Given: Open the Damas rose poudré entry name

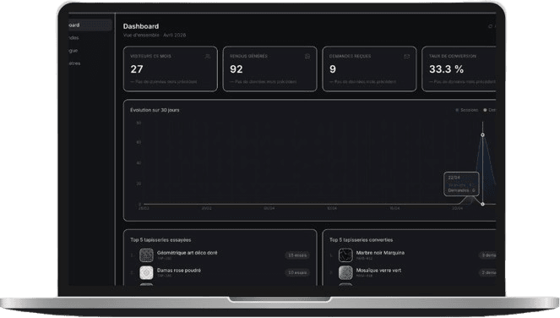Looking at the screenshot, I should (179, 271).
